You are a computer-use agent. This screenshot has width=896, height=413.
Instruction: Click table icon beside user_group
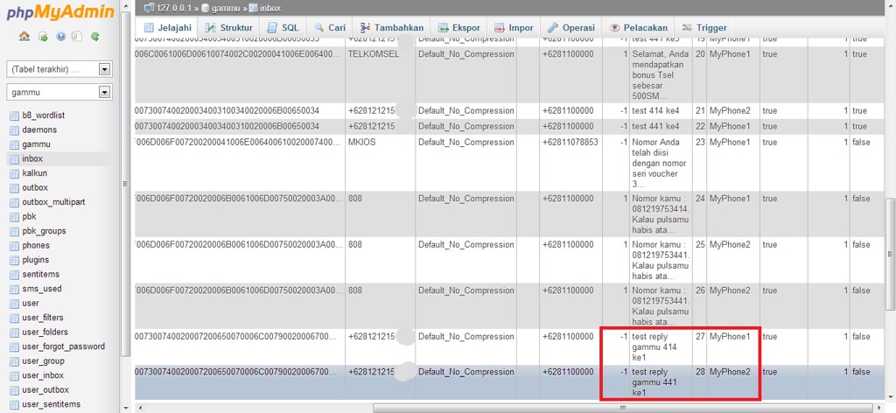[x=14, y=361]
